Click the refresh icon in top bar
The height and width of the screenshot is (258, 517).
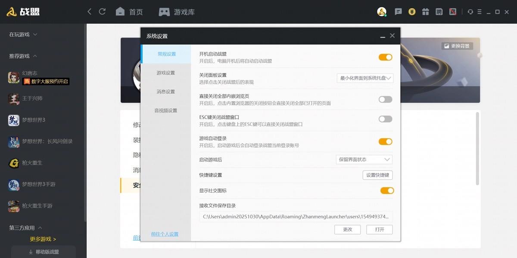tap(102, 12)
